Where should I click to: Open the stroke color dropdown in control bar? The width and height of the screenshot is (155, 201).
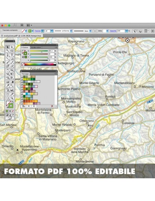pos(33,31)
